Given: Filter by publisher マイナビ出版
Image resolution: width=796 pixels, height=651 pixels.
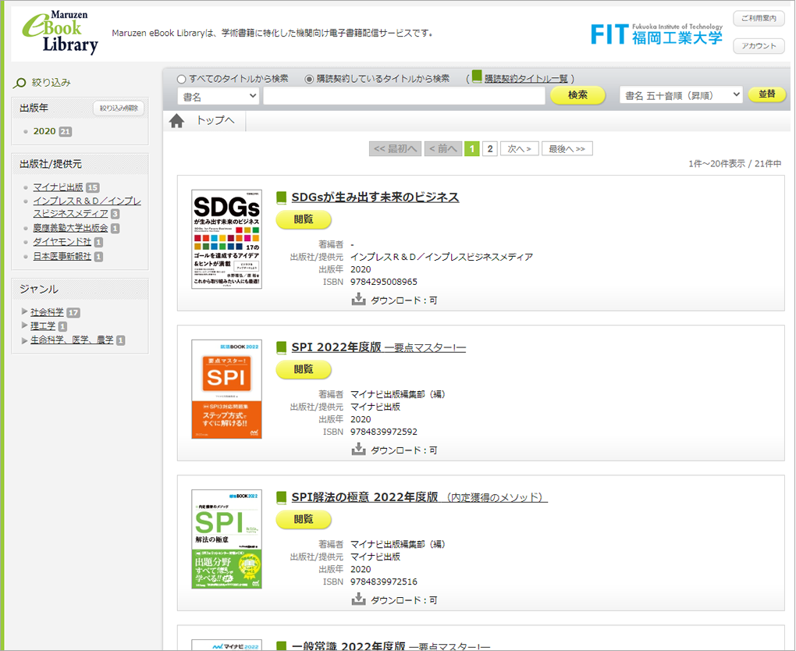Looking at the screenshot, I should [58, 187].
